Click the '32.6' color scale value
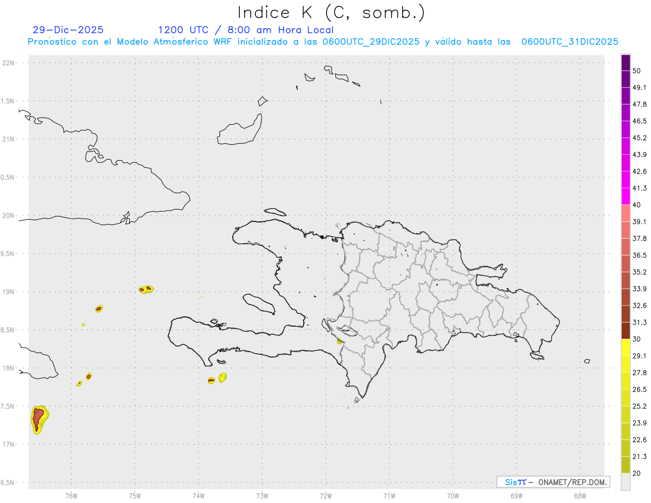 [x=639, y=305]
